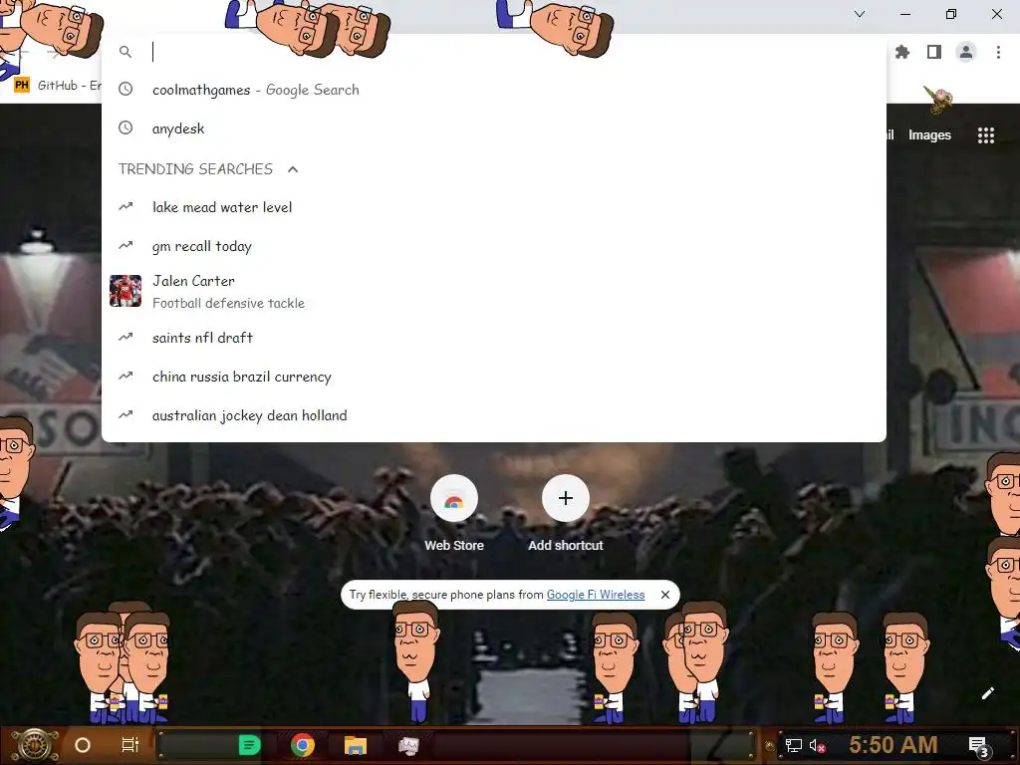Click the clock icon next to anydesk
The width and height of the screenshot is (1020, 765).
tap(126, 128)
